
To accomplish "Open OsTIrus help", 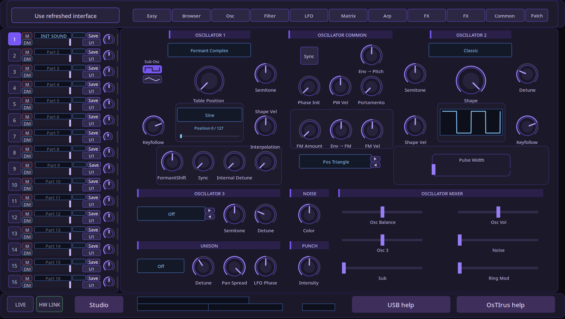I will [506, 305].
